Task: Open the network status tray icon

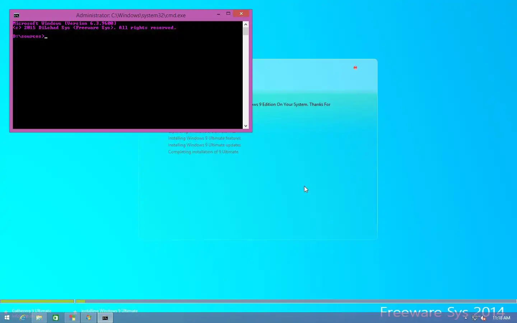Action: [x=475, y=318]
